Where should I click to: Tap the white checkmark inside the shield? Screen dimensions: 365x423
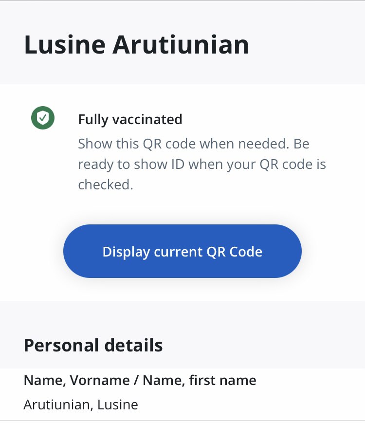click(x=43, y=118)
